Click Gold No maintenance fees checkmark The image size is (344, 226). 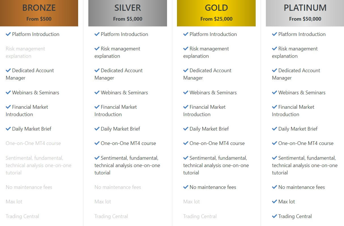point(186,187)
